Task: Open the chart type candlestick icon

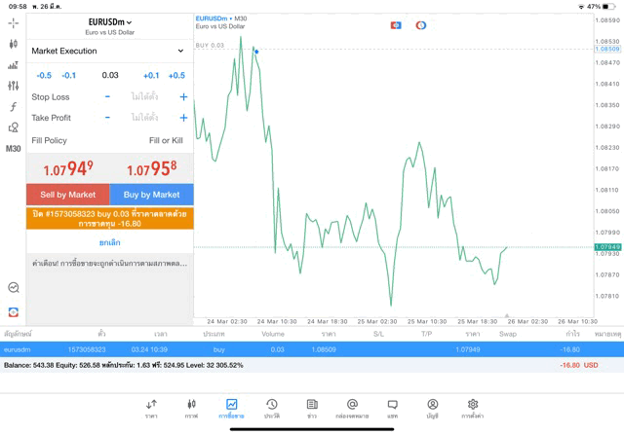Action: coord(13,44)
